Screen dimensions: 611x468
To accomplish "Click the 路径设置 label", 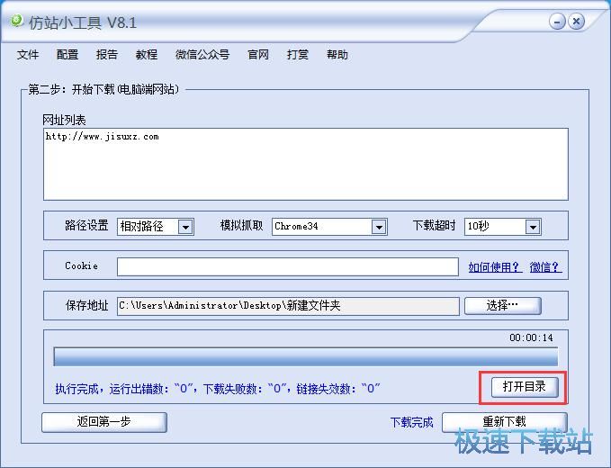I will click(86, 226).
